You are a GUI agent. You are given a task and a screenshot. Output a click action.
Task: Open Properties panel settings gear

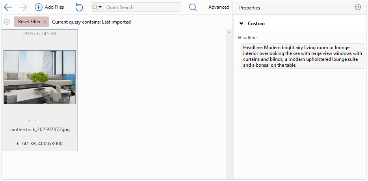pyautogui.click(x=357, y=7)
